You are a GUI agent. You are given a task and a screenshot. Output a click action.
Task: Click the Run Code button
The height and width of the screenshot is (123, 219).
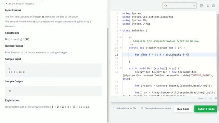183,109
